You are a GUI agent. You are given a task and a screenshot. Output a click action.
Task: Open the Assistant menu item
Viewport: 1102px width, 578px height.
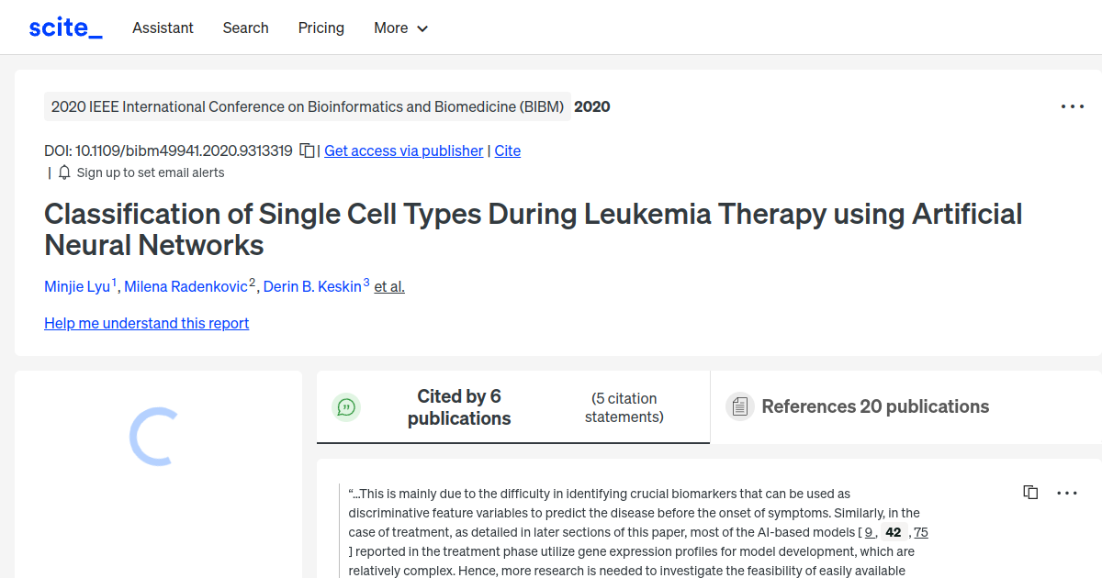163,28
